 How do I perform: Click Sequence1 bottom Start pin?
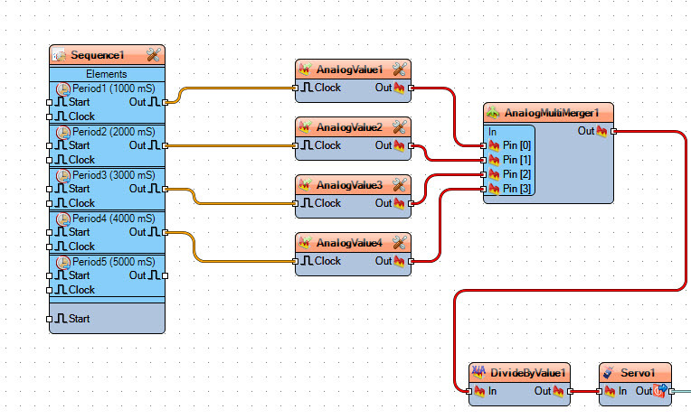[50, 319]
